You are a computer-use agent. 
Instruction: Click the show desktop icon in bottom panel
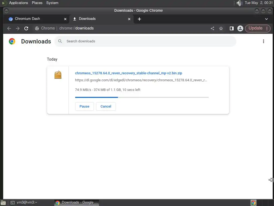pyautogui.click(x=3, y=203)
